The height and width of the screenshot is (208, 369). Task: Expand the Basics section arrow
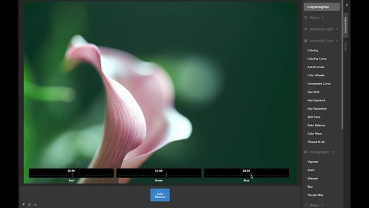click(323, 18)
